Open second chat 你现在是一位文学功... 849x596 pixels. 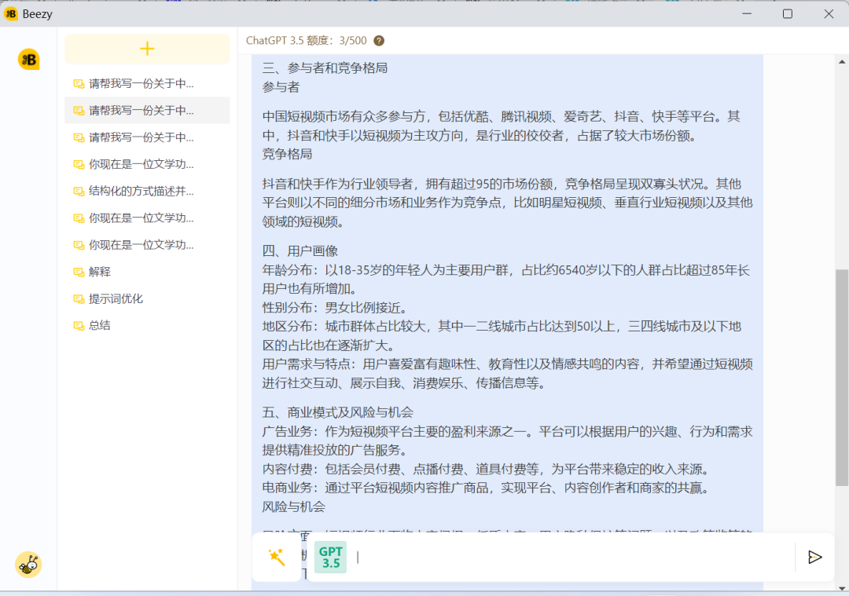pos(147,218)
